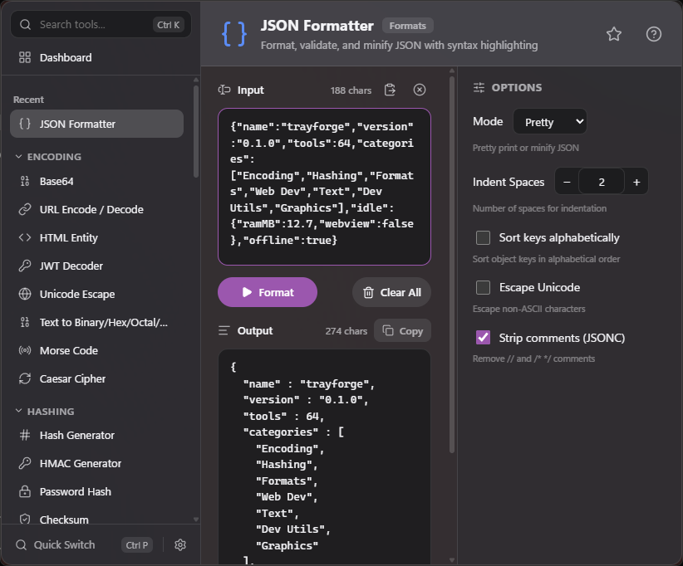
Task: Enable Escape Unicode checkbox
Action: [x=483, y=288]
